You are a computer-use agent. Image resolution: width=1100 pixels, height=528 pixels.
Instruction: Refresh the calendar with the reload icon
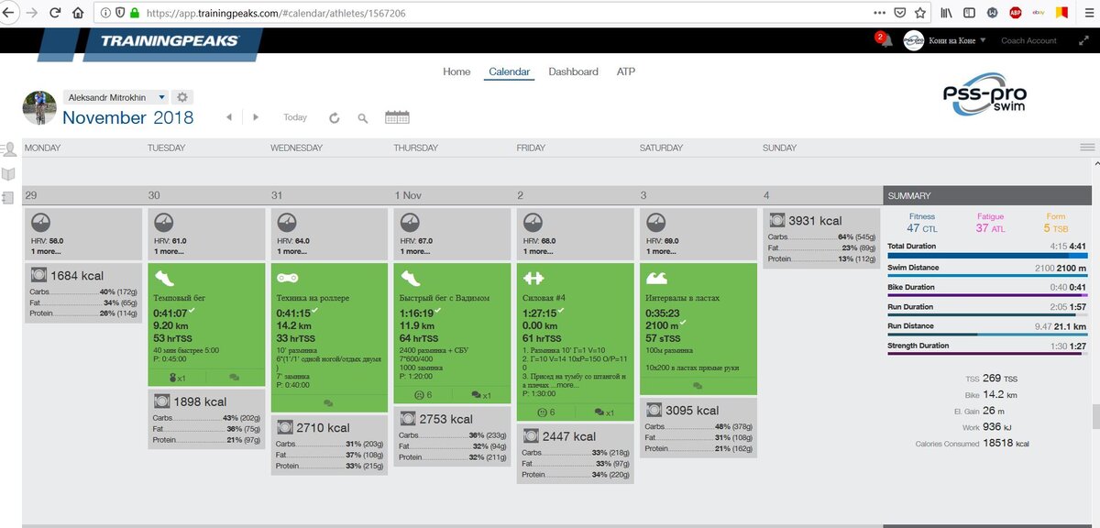coord(334,118)
